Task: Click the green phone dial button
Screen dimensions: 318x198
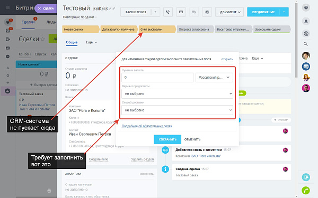Action: coord(306,190)
